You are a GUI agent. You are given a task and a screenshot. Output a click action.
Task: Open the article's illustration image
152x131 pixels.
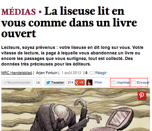tap(76, 109)
